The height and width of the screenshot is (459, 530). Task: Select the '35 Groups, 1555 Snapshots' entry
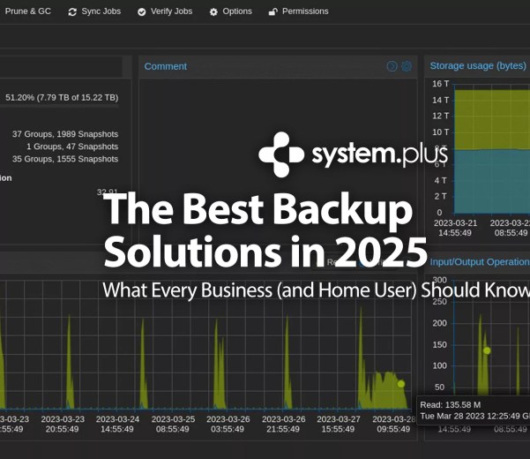[65, 159]
